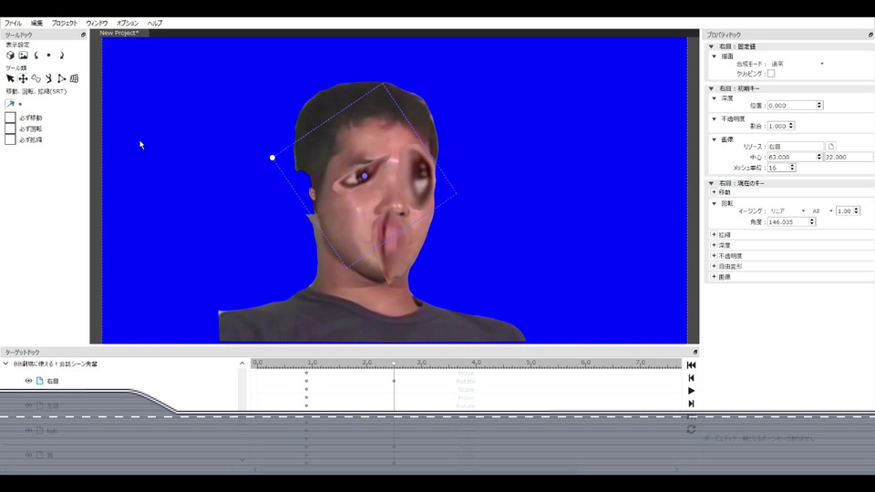The image size is (875, 492).
Task: Hide the 右目 layer with eye icon
Action: (28, 381)
